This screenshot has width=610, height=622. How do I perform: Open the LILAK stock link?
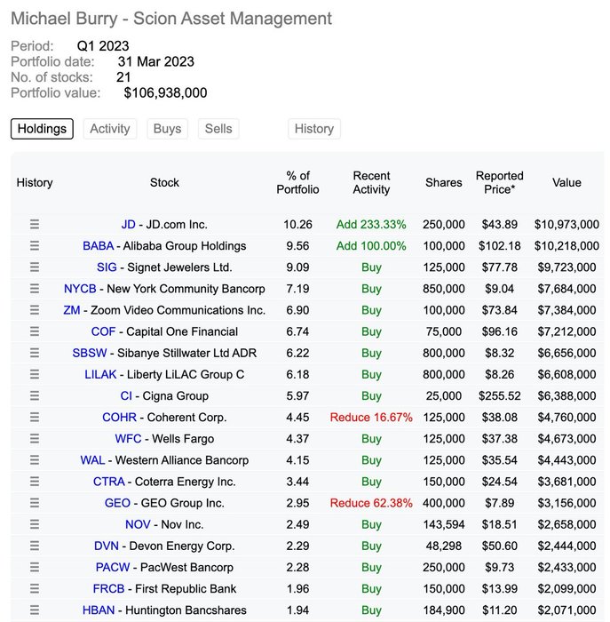point(100,375)
